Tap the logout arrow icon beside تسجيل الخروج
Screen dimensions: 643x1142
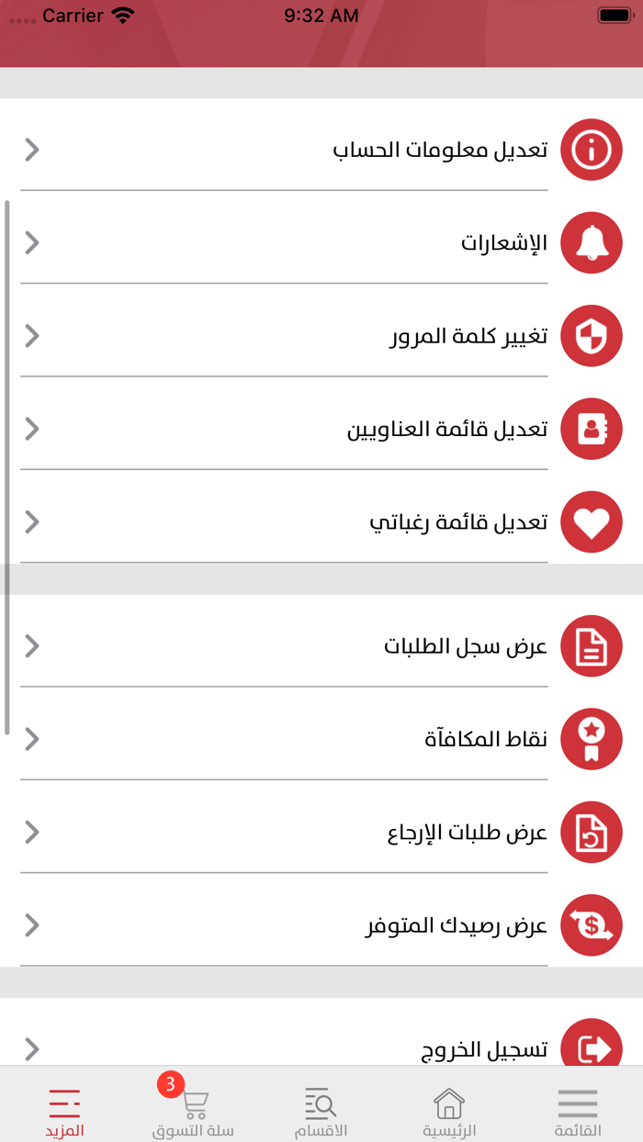[x=591, y=1046]
